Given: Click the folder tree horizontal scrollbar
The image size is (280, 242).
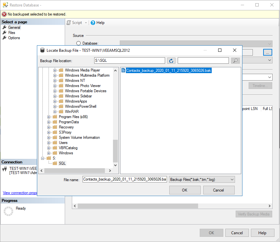Looking at the screenshot, I should pos(75,170).
